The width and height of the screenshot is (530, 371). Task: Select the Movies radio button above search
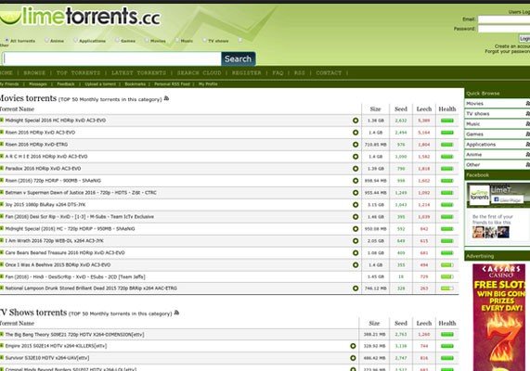coord(147,40)
